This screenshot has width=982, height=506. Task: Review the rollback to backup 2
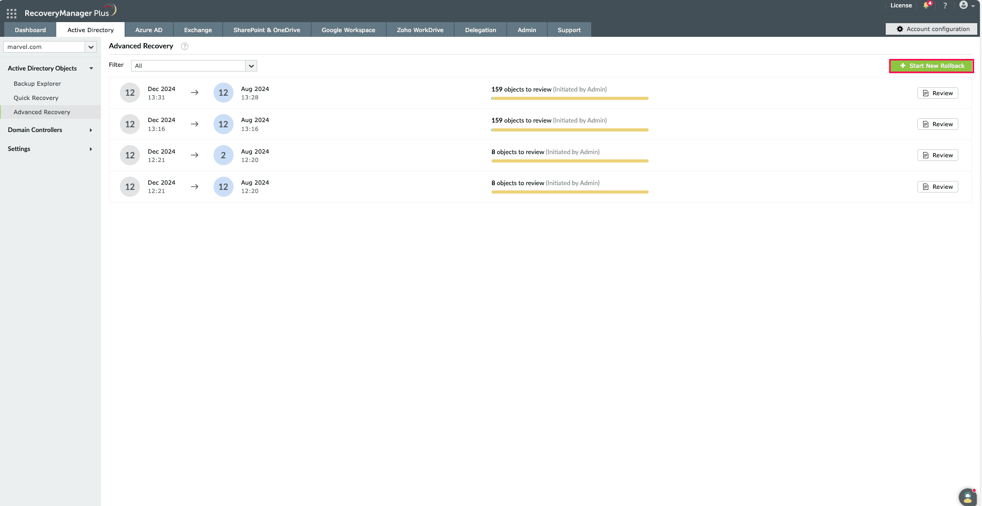coord(938,155)
